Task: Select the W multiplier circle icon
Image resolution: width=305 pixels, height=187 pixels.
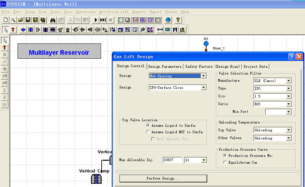Action: [x=98, y=30]
